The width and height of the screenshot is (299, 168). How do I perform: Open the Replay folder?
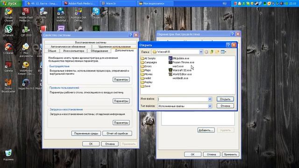tap(147, 82)
